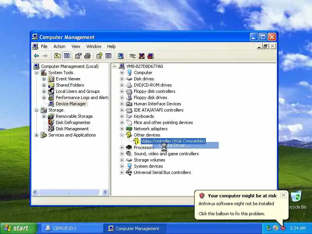Select Device Manager in the left tree
Viewport: 312px width, 234px height.
pos(71,104)
